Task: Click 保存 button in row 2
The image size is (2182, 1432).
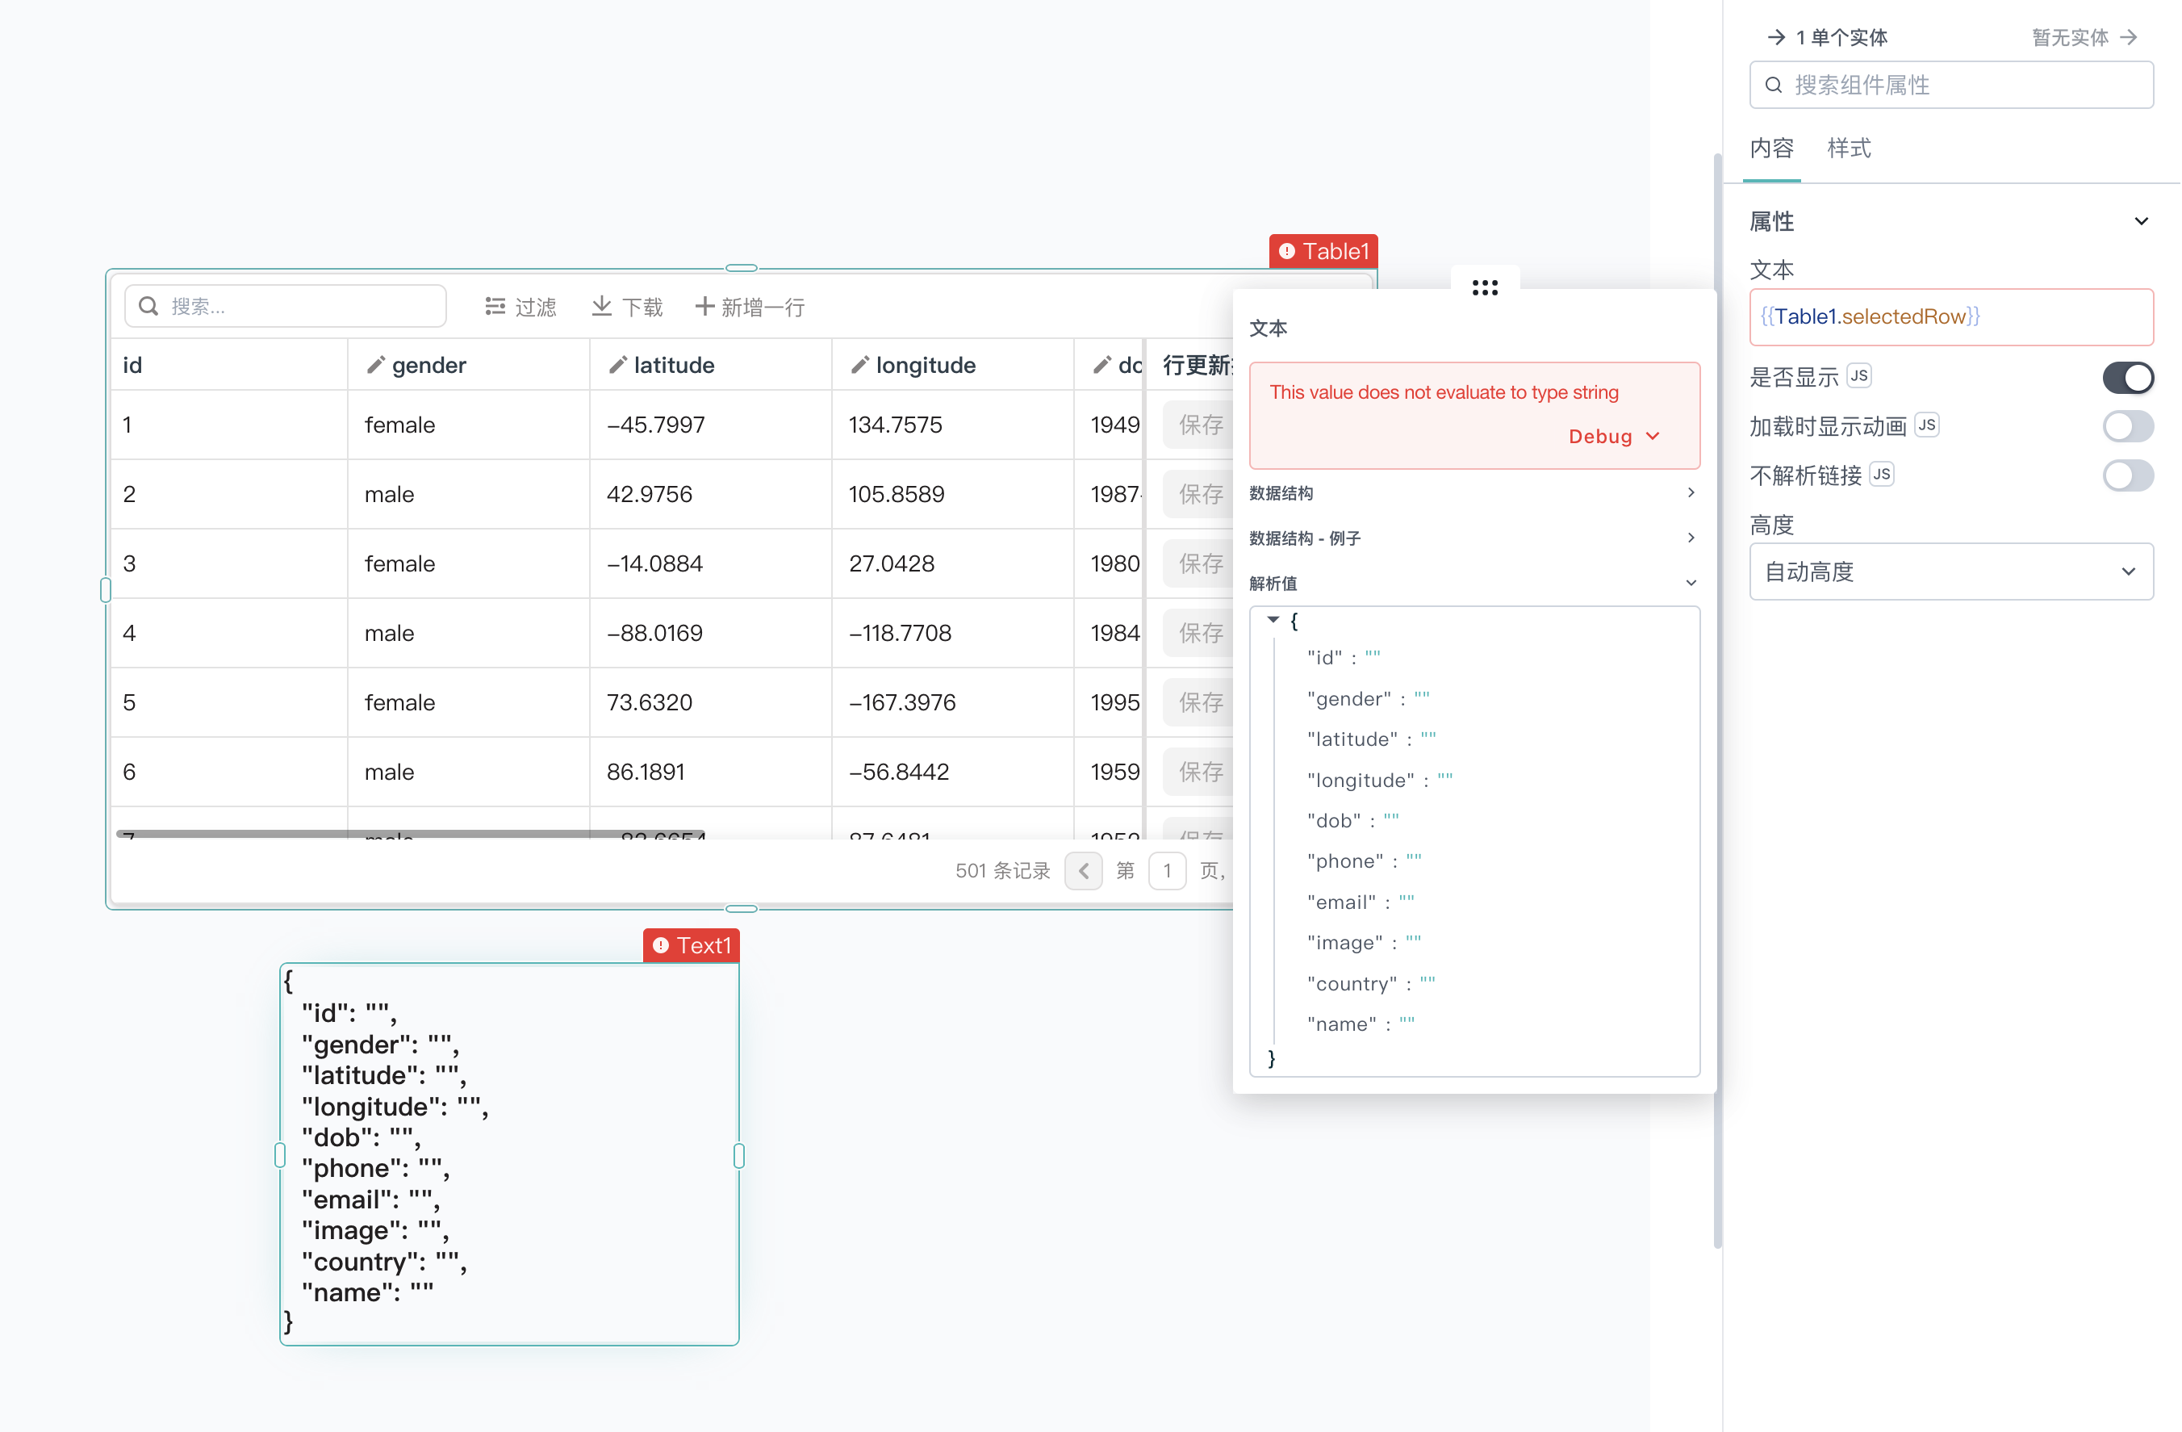Action: click(1199, 495)
